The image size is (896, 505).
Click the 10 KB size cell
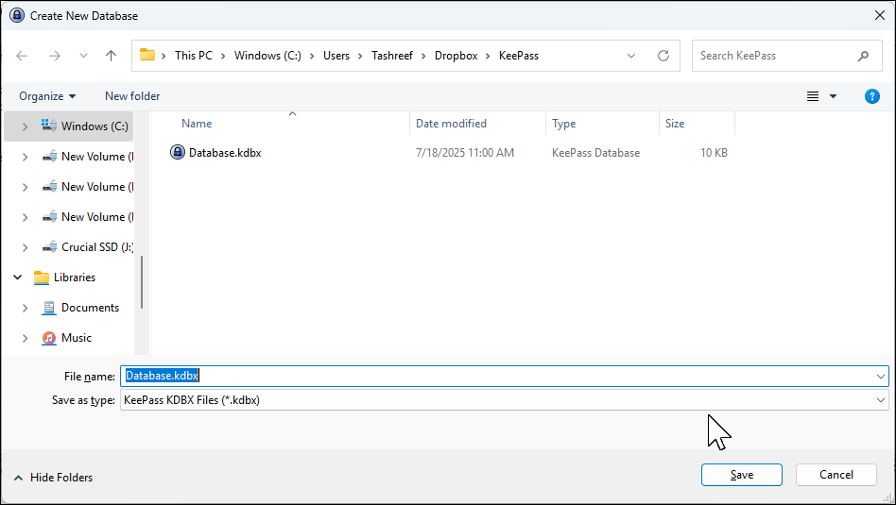click(714, 153)
